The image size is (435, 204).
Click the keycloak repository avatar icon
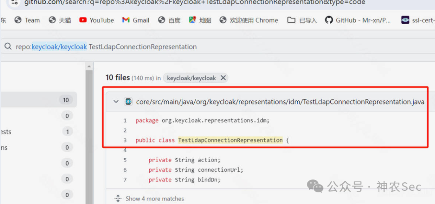point(128,102)
